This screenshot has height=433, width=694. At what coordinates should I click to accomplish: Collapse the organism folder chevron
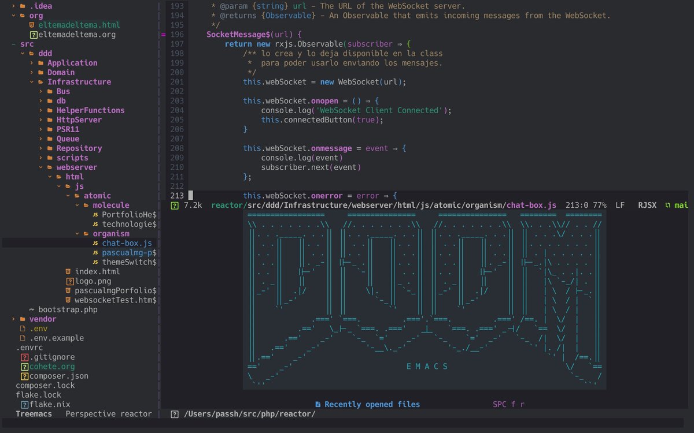77,234
